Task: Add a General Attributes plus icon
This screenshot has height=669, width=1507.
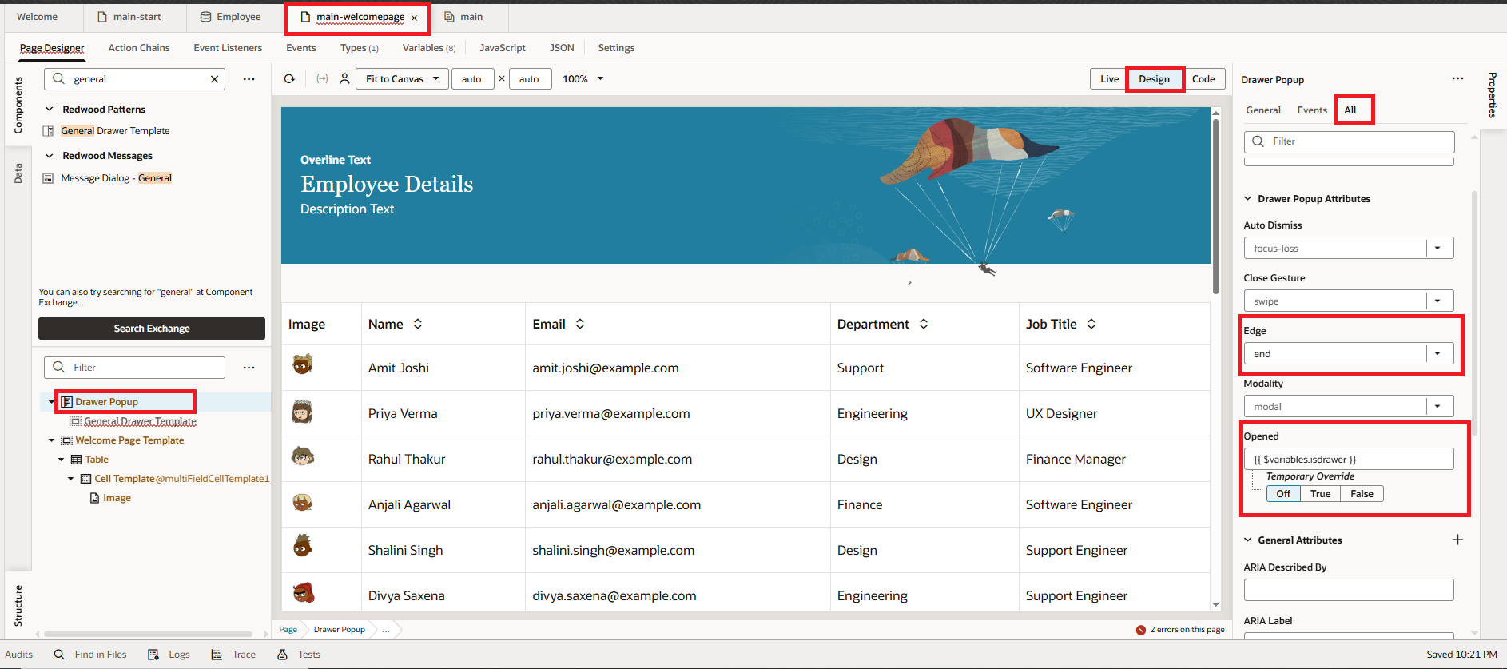Action: [1457, 540]
